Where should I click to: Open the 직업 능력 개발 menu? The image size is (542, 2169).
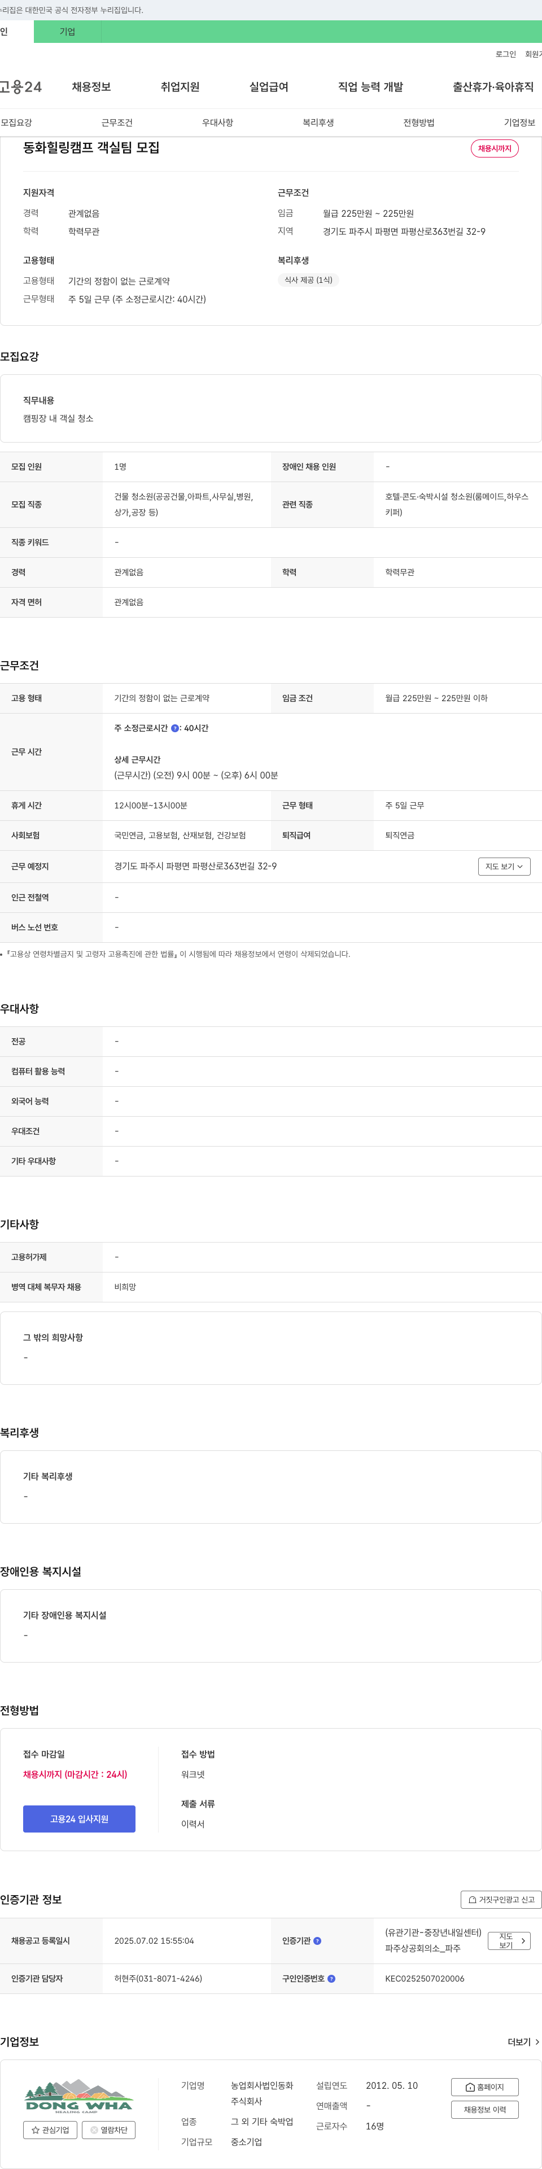click(x=370, y=87)
